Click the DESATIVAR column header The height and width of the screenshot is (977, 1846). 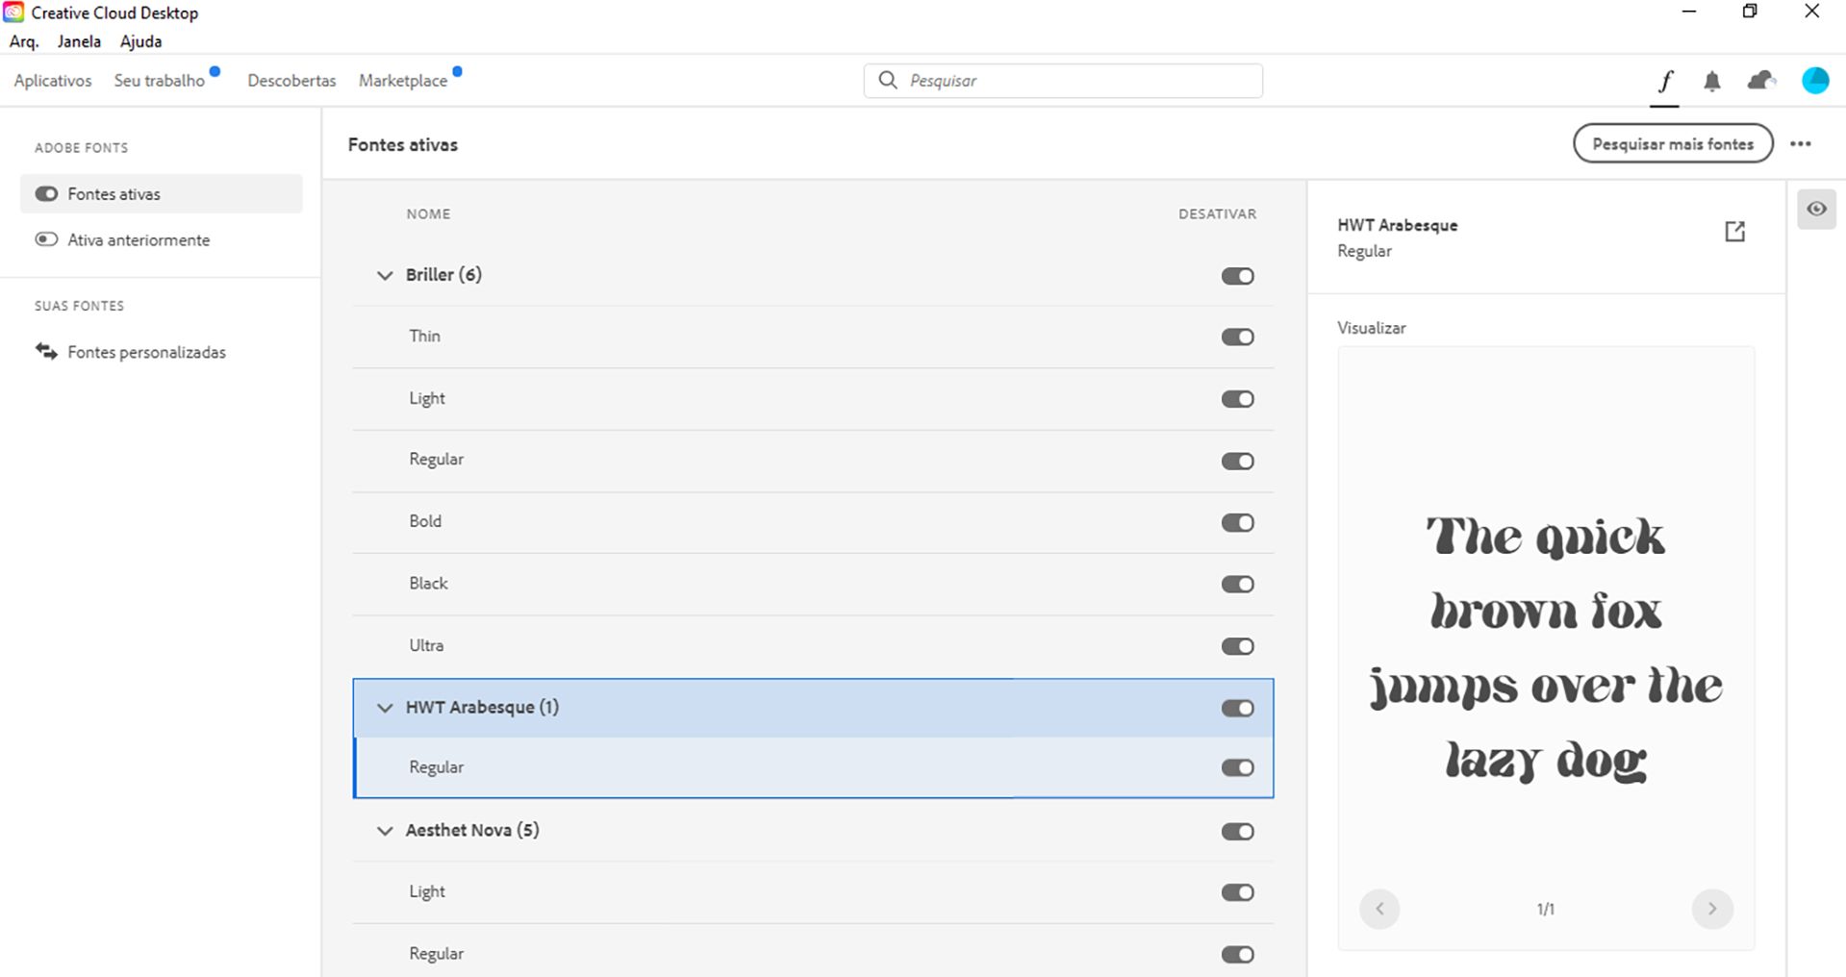(1217, 213)
